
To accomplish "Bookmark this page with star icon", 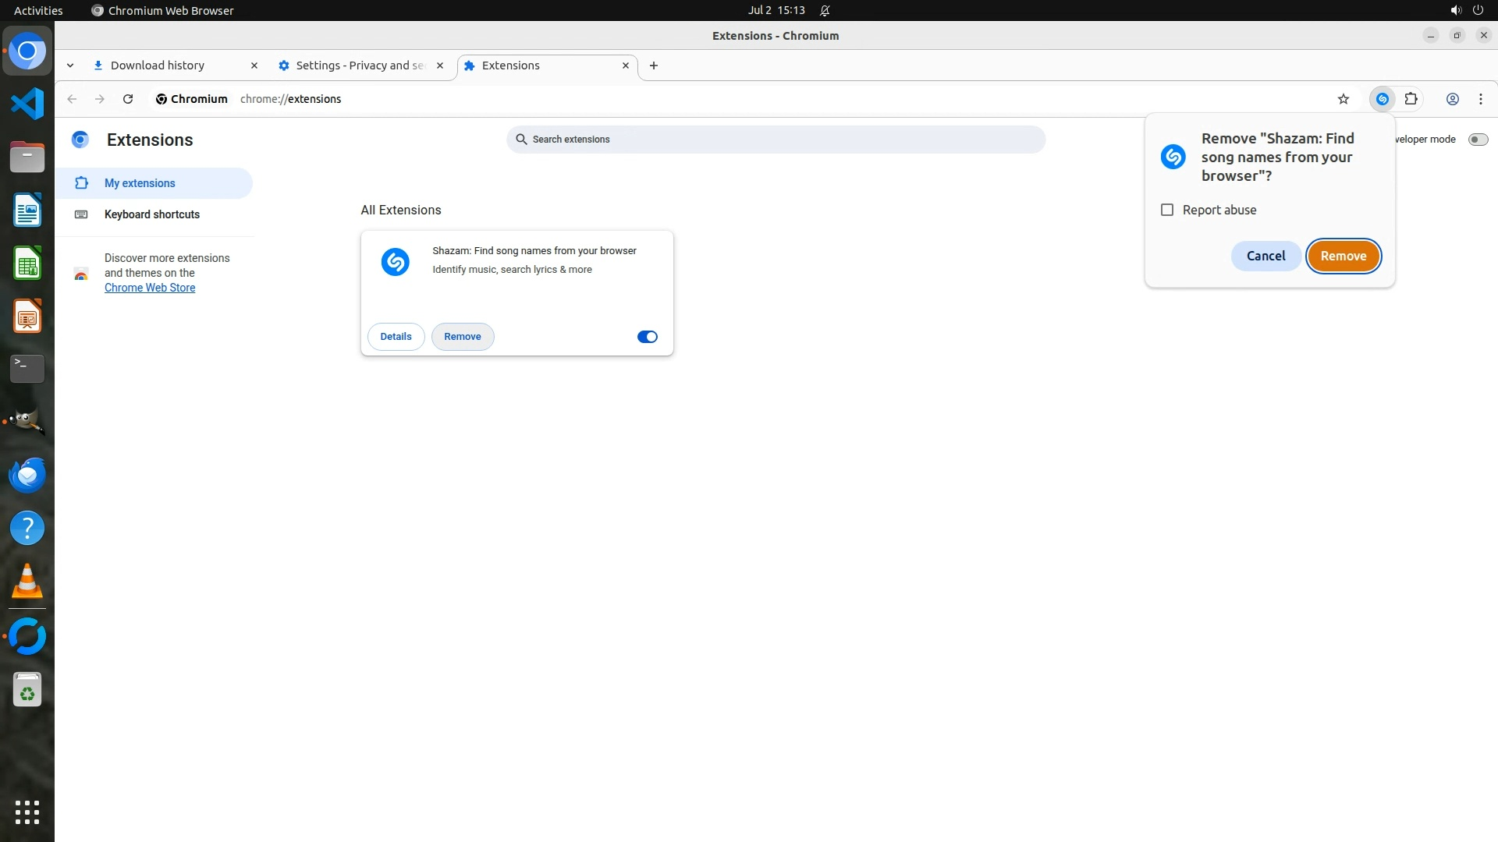I will [x=1343, y=99].
